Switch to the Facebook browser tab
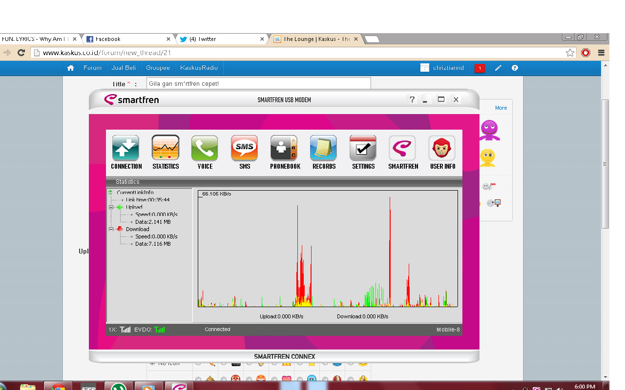The height and width of the screenshot is (390, 625). click(128, 39)
